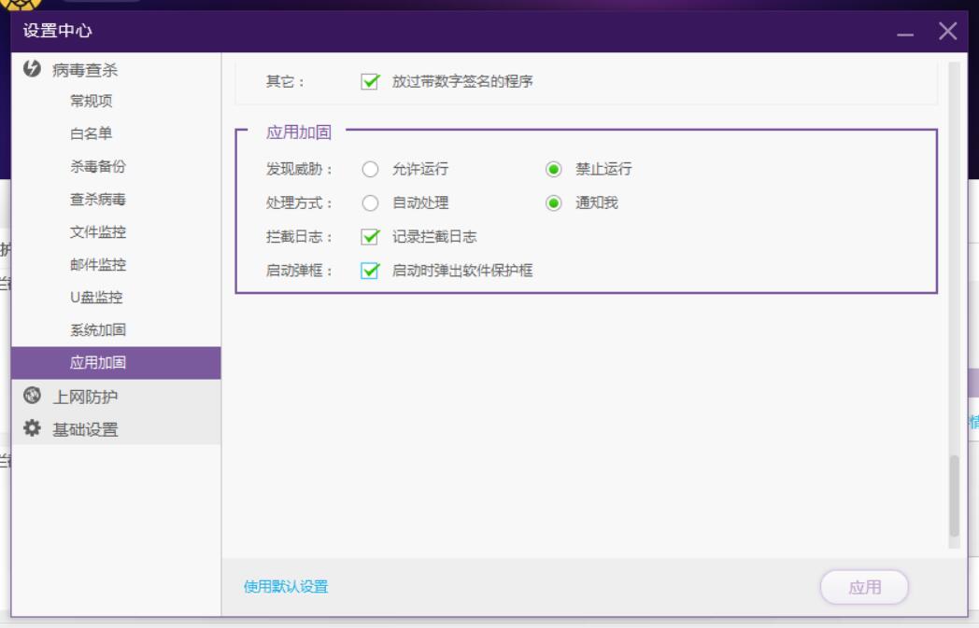
Task: Expand the 上网防护 section
Action: point(84,397)
